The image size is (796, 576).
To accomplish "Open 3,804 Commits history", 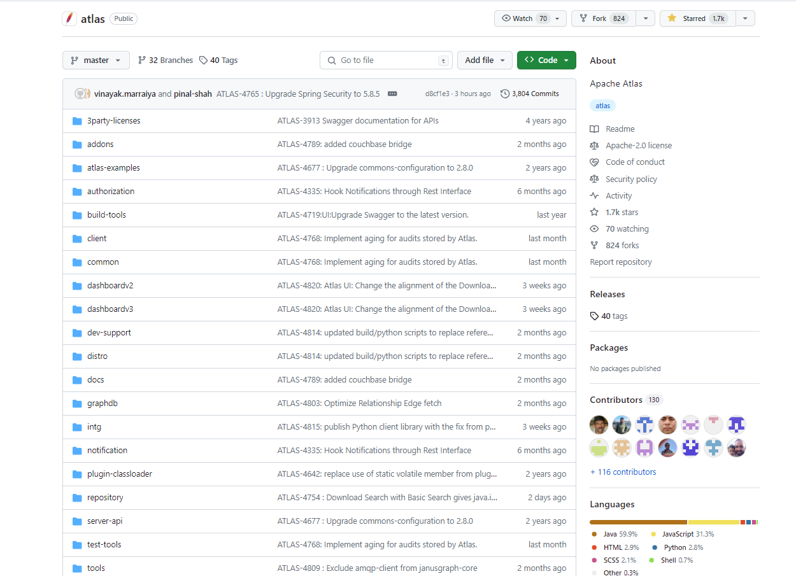I will coord(530,94).
